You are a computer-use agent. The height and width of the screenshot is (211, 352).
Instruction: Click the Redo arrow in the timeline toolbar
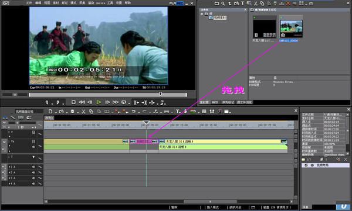pos(144,112)
